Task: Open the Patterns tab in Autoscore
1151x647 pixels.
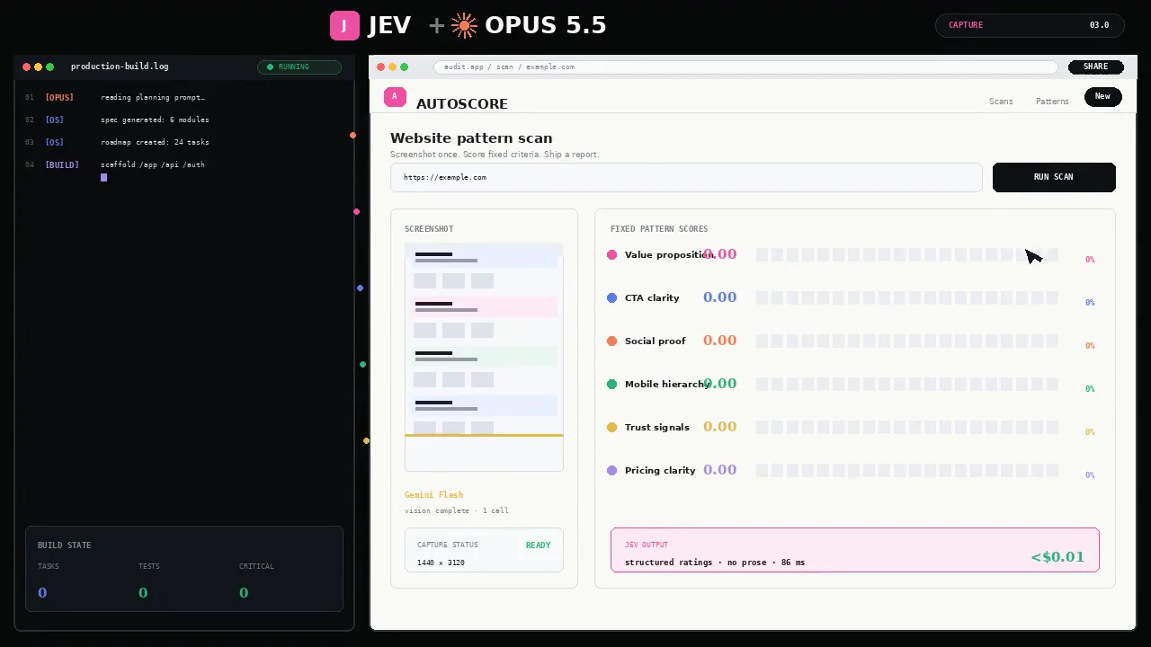Action: 1052,102
